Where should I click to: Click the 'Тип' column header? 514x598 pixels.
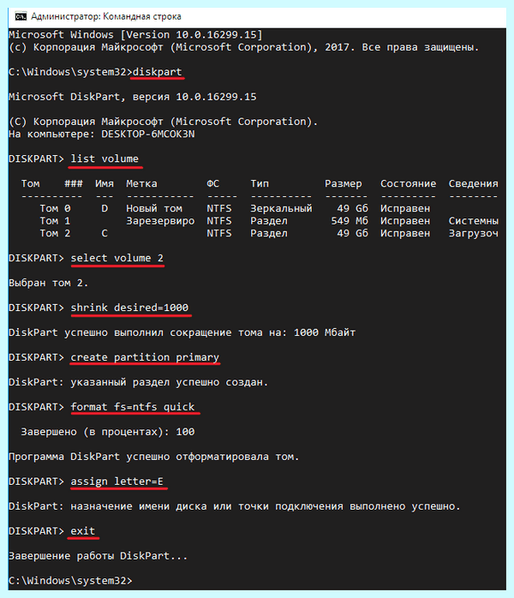[260, 184]
